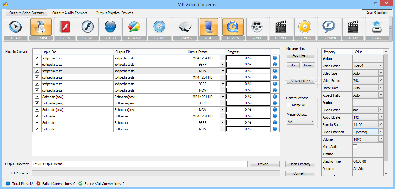Click the Open Directory button
395x189 pixels.
pyautogui.click(x=300, y=164)
